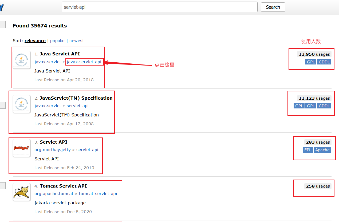
Task: Click the Apache license tag
Action: 322,150
